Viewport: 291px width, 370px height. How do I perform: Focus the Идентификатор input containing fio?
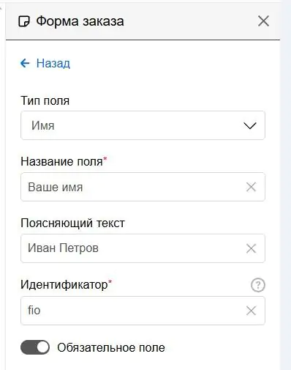point(143,311)
